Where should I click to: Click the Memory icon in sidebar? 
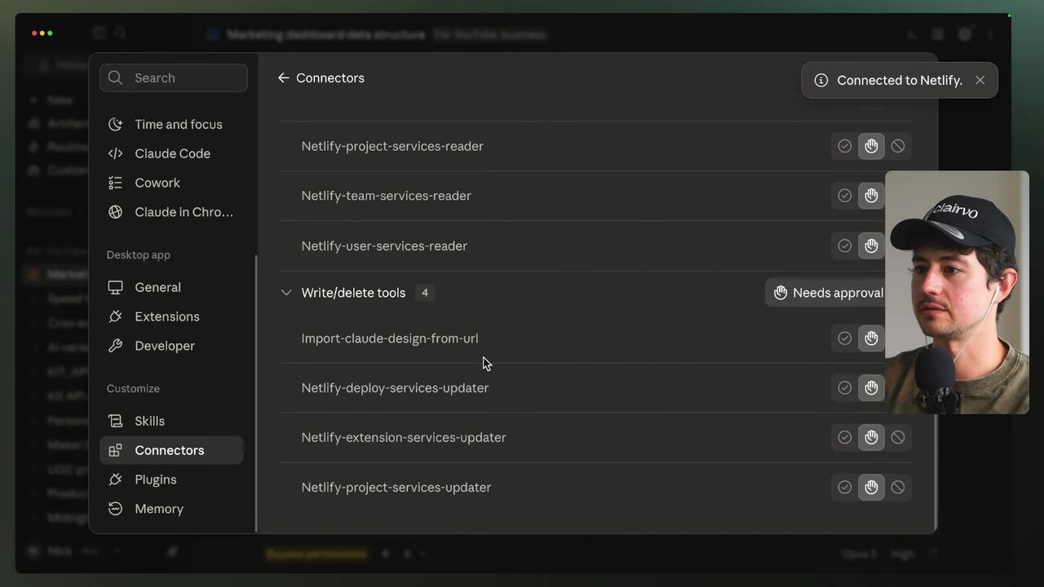point(116,509)
